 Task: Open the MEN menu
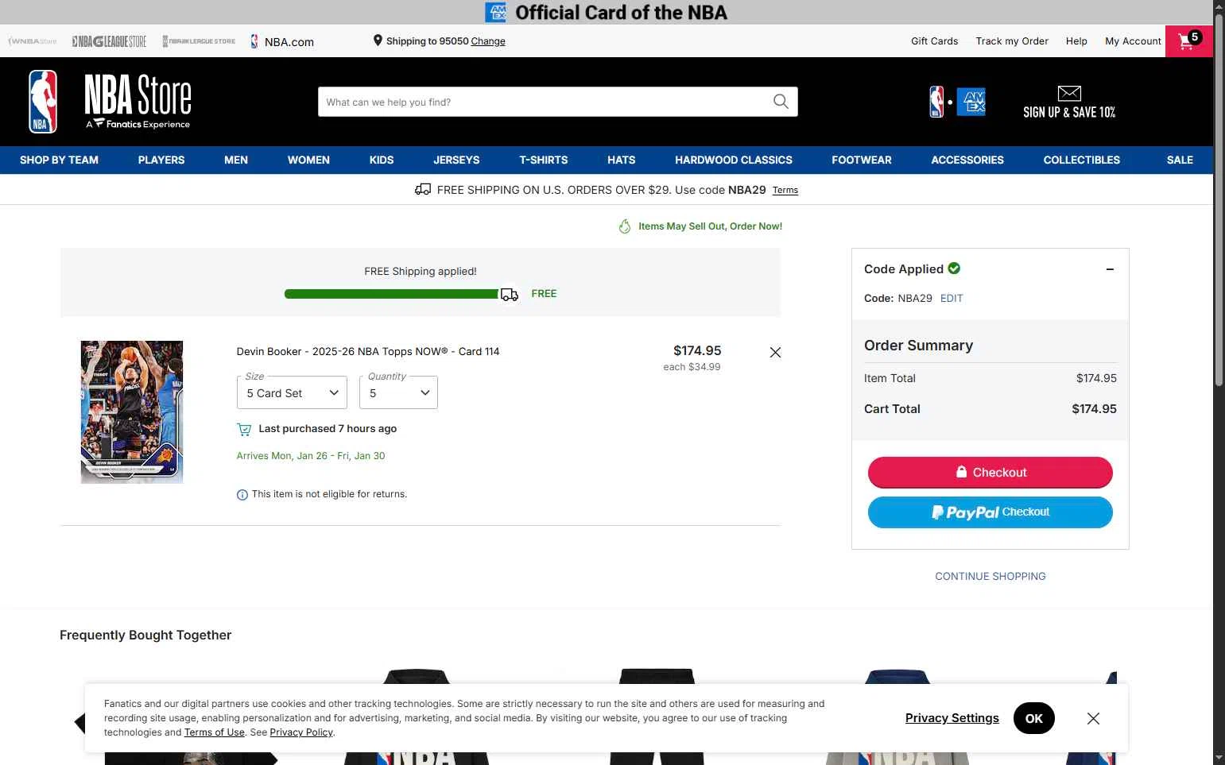(x=236, y=160)
